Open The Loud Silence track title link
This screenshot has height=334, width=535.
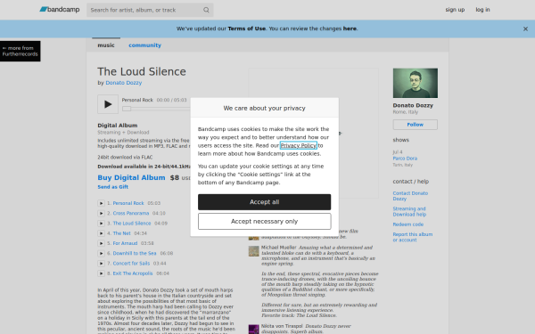132,224
